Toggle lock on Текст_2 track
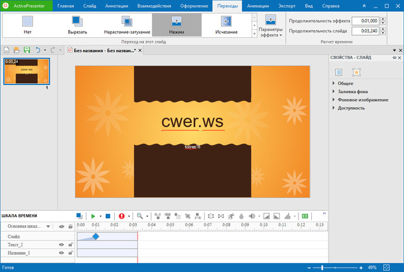Screen dimensions: 404x272 click(x=70, y=244)
